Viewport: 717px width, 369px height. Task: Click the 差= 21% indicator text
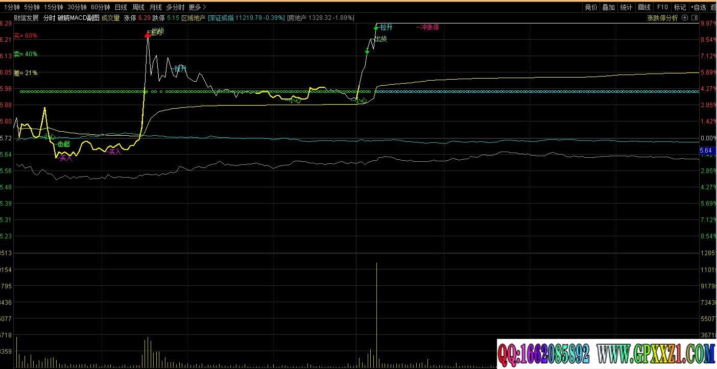(25, 73)
